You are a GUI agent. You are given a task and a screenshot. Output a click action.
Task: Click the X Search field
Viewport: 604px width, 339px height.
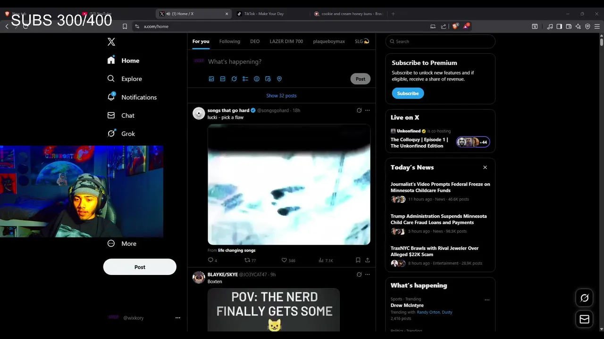440,41
